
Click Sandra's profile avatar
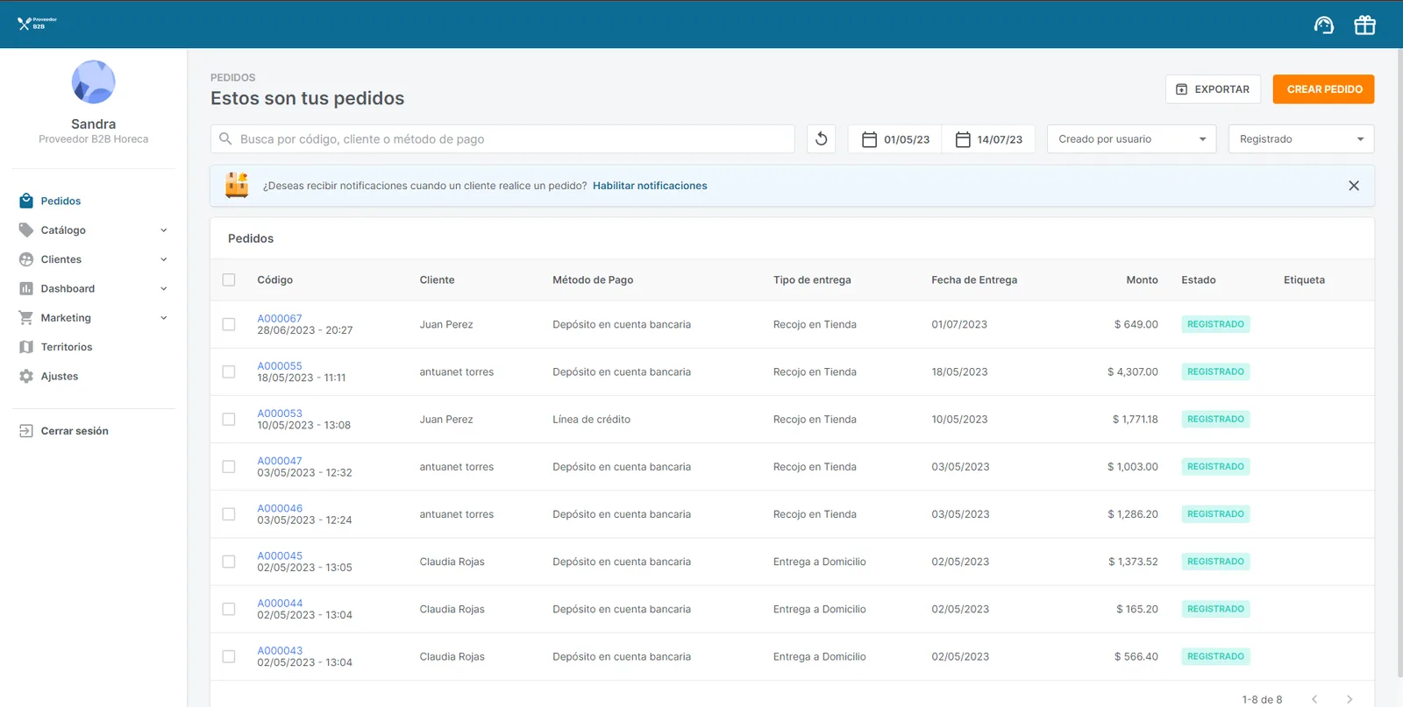point(94,82)
